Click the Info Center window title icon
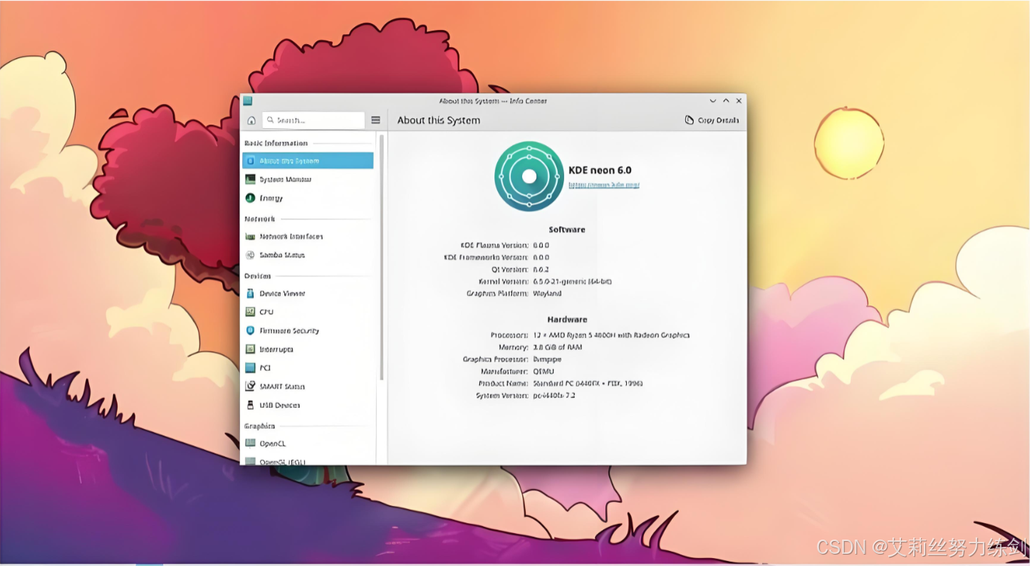The height and width of the screenshot is (566, 1030). 248,100
